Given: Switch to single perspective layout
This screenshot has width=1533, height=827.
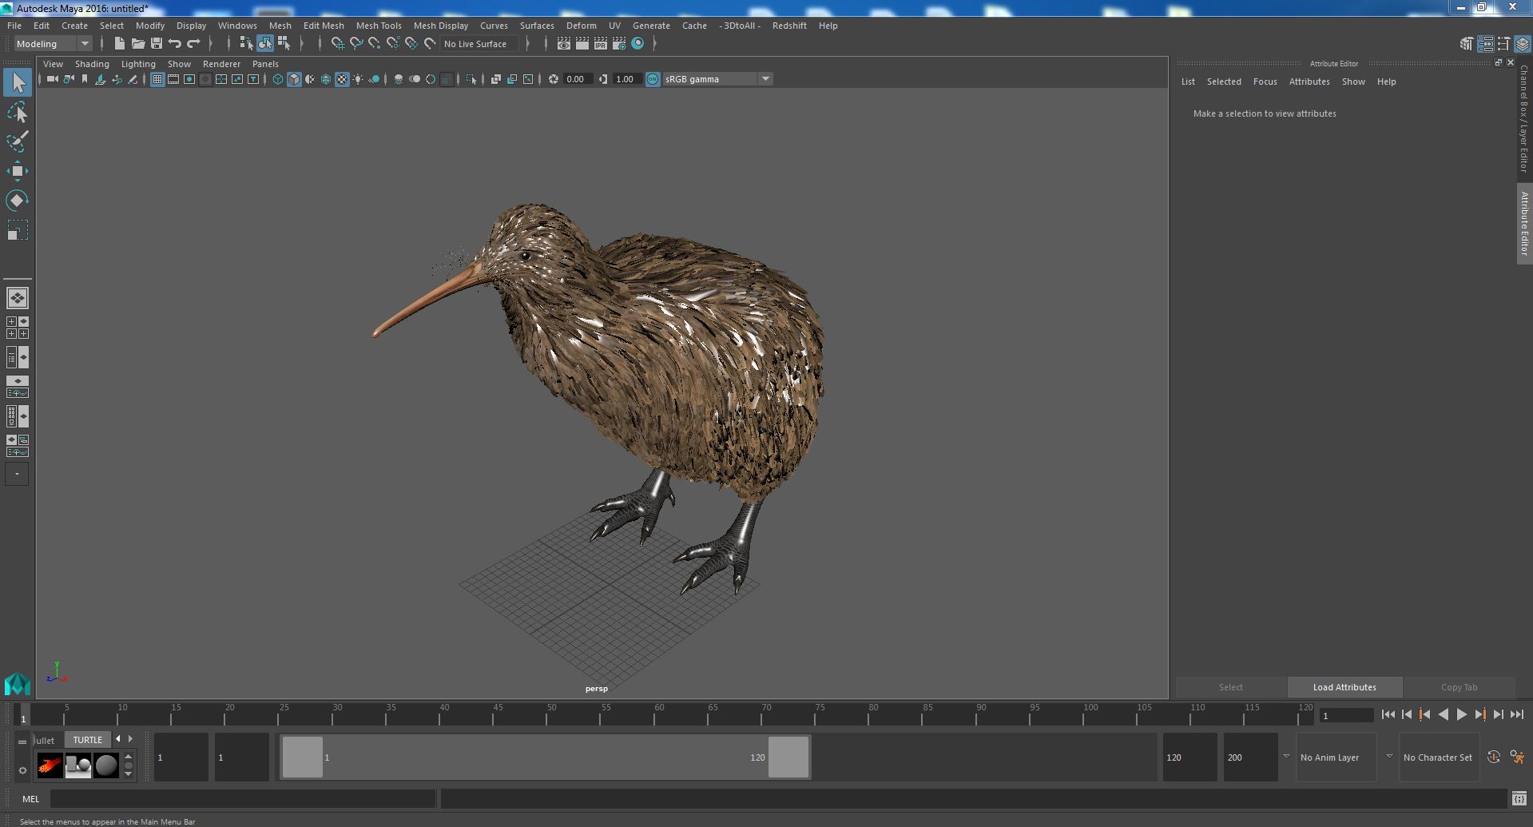Looking at the screenshot, I should point(18,298).
